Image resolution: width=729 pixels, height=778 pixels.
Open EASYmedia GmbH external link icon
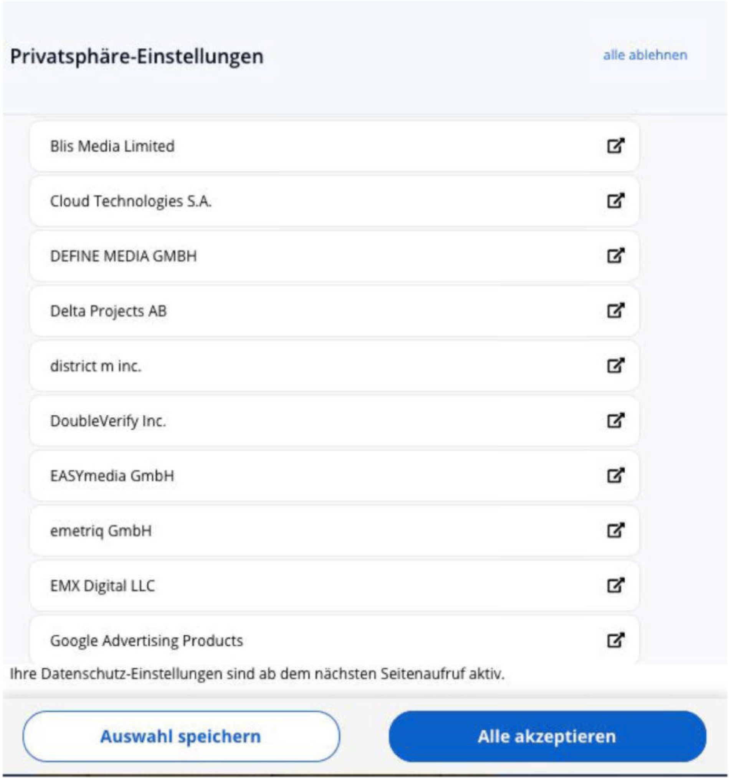coord(615,475)
